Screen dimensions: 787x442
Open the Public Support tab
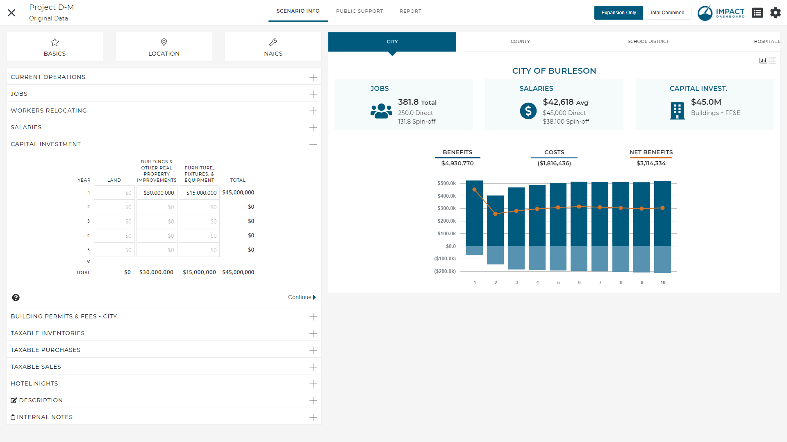359,11
